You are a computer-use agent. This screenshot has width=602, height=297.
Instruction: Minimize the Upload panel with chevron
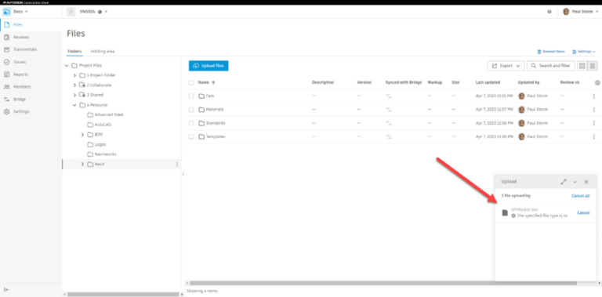click(x=575, y=182)
